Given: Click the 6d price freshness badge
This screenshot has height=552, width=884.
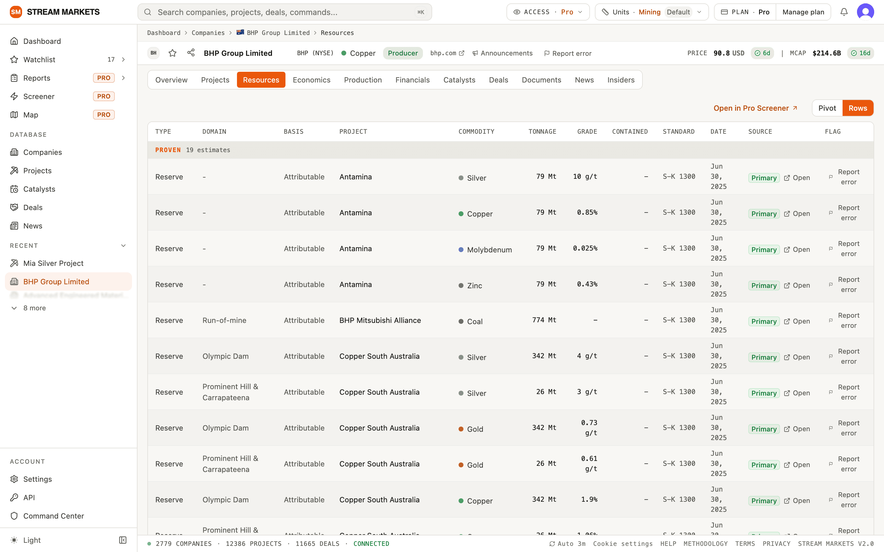Looking at the screenshot, I should pos(762,53).
